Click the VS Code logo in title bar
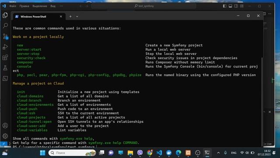 [4, 6]
